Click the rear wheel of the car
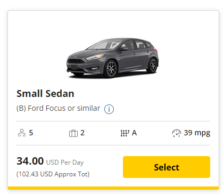 click(152, 66)
